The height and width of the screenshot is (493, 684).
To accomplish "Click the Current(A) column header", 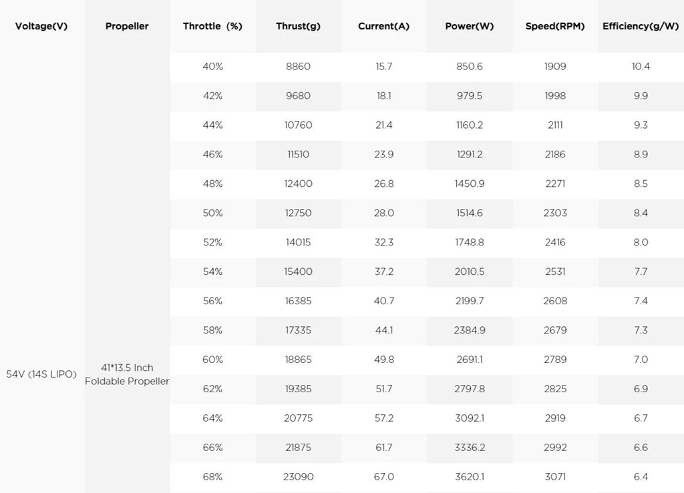I will pyautogui.click(x=384, y=26).
